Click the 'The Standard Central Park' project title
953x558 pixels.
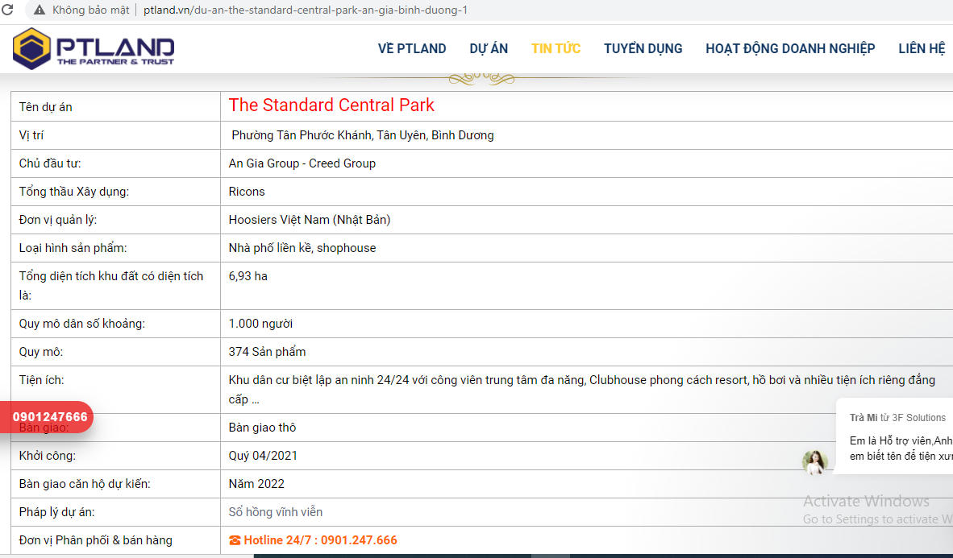(331, 105)
